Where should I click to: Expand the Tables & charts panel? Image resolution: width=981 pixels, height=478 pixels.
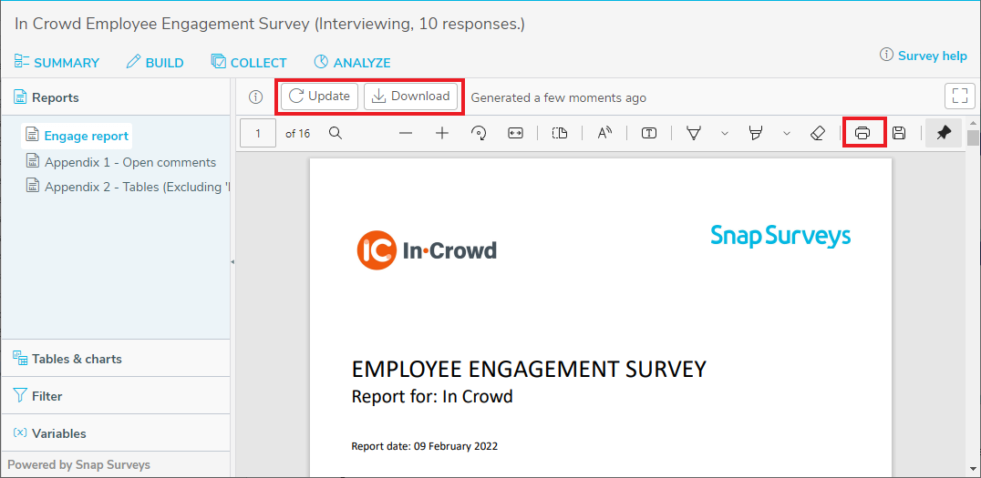pos(116,359)
